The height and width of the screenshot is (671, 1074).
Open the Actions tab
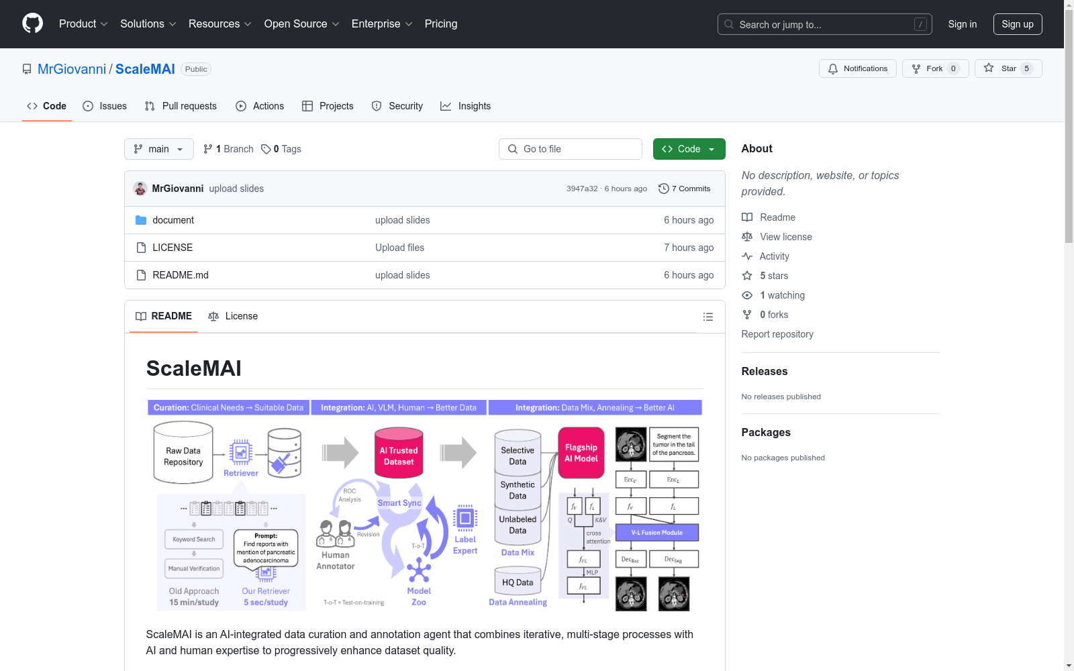[x=260, y=106]
